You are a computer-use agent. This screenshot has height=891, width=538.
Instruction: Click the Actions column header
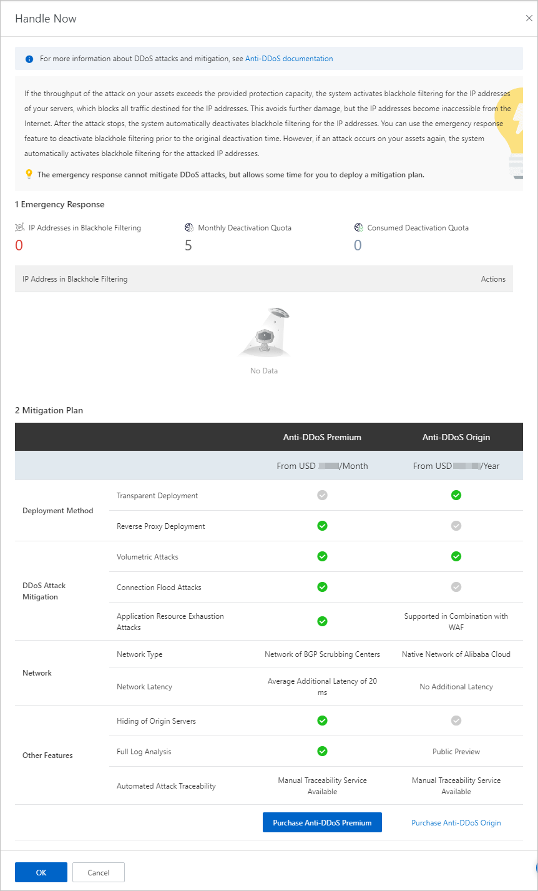click(x=493, y=279)
